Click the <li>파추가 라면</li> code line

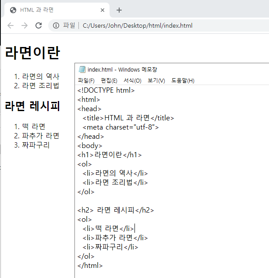(x=115, y=238)
